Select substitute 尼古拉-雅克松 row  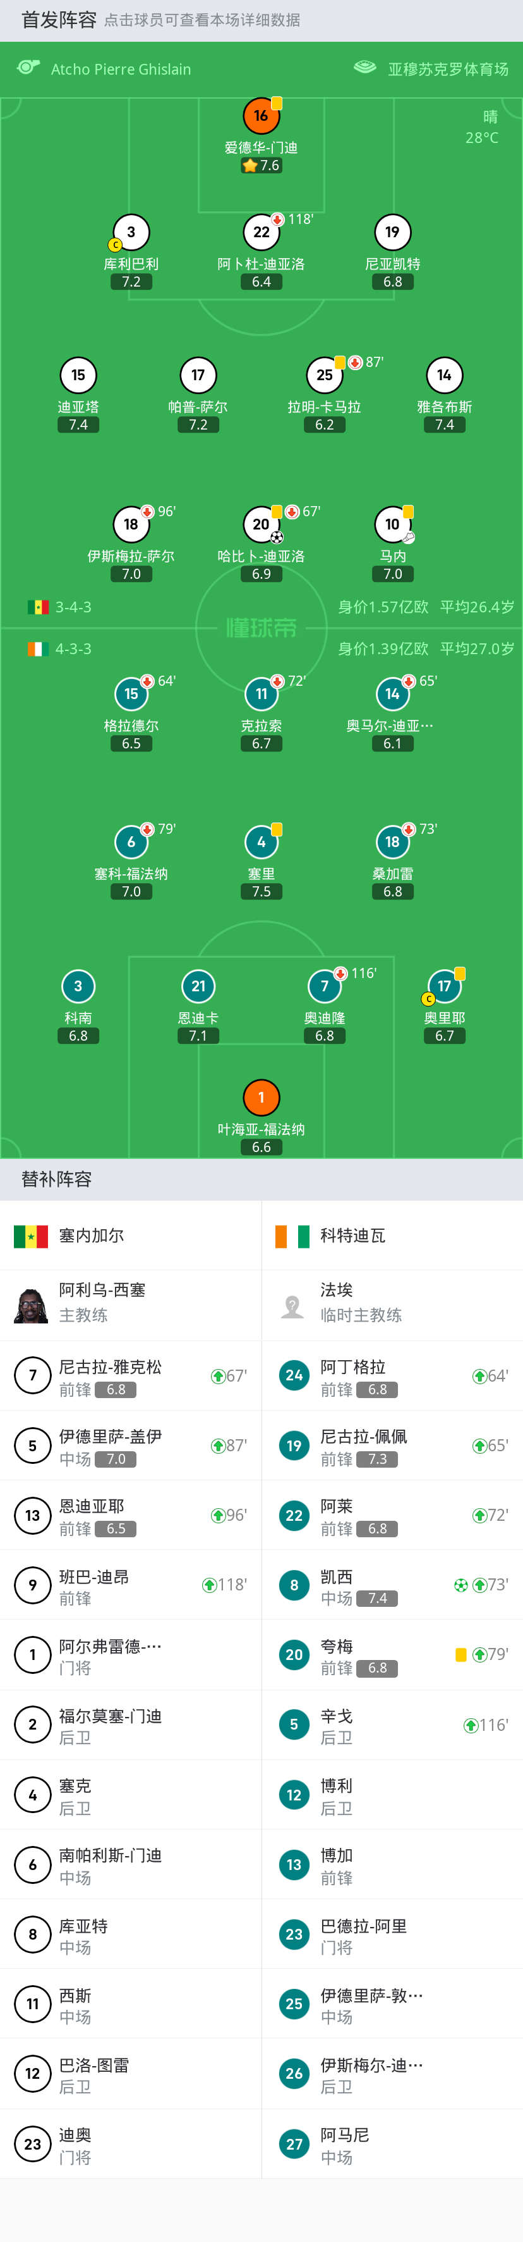(x=130, y=1376)
